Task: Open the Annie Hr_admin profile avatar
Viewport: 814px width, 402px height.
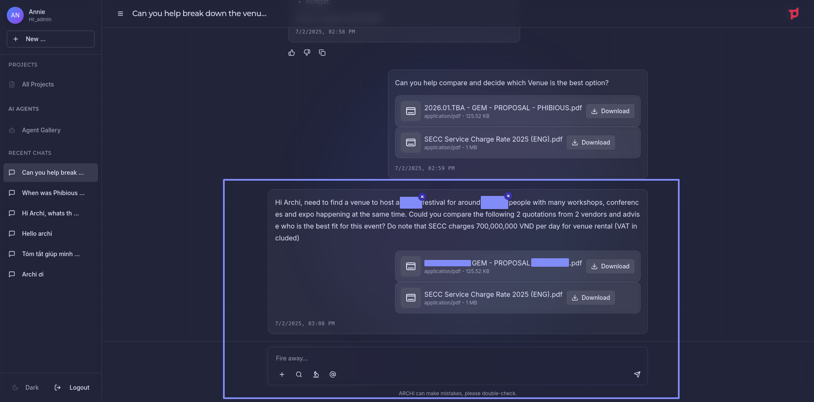Action: (15, 15)
